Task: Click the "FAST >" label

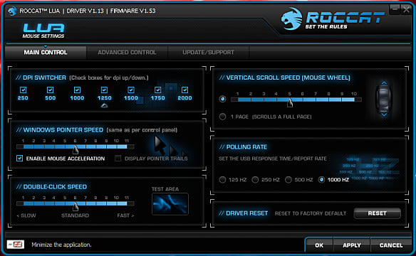Action: point(126,215)
